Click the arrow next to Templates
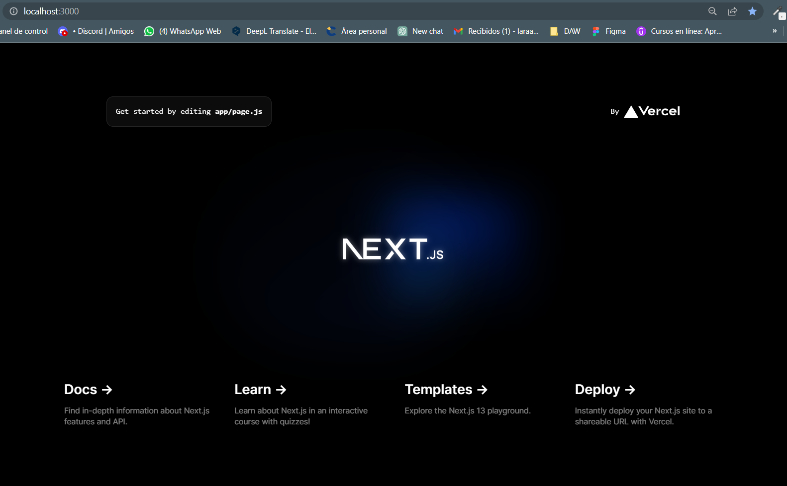 tap(482, 390)
